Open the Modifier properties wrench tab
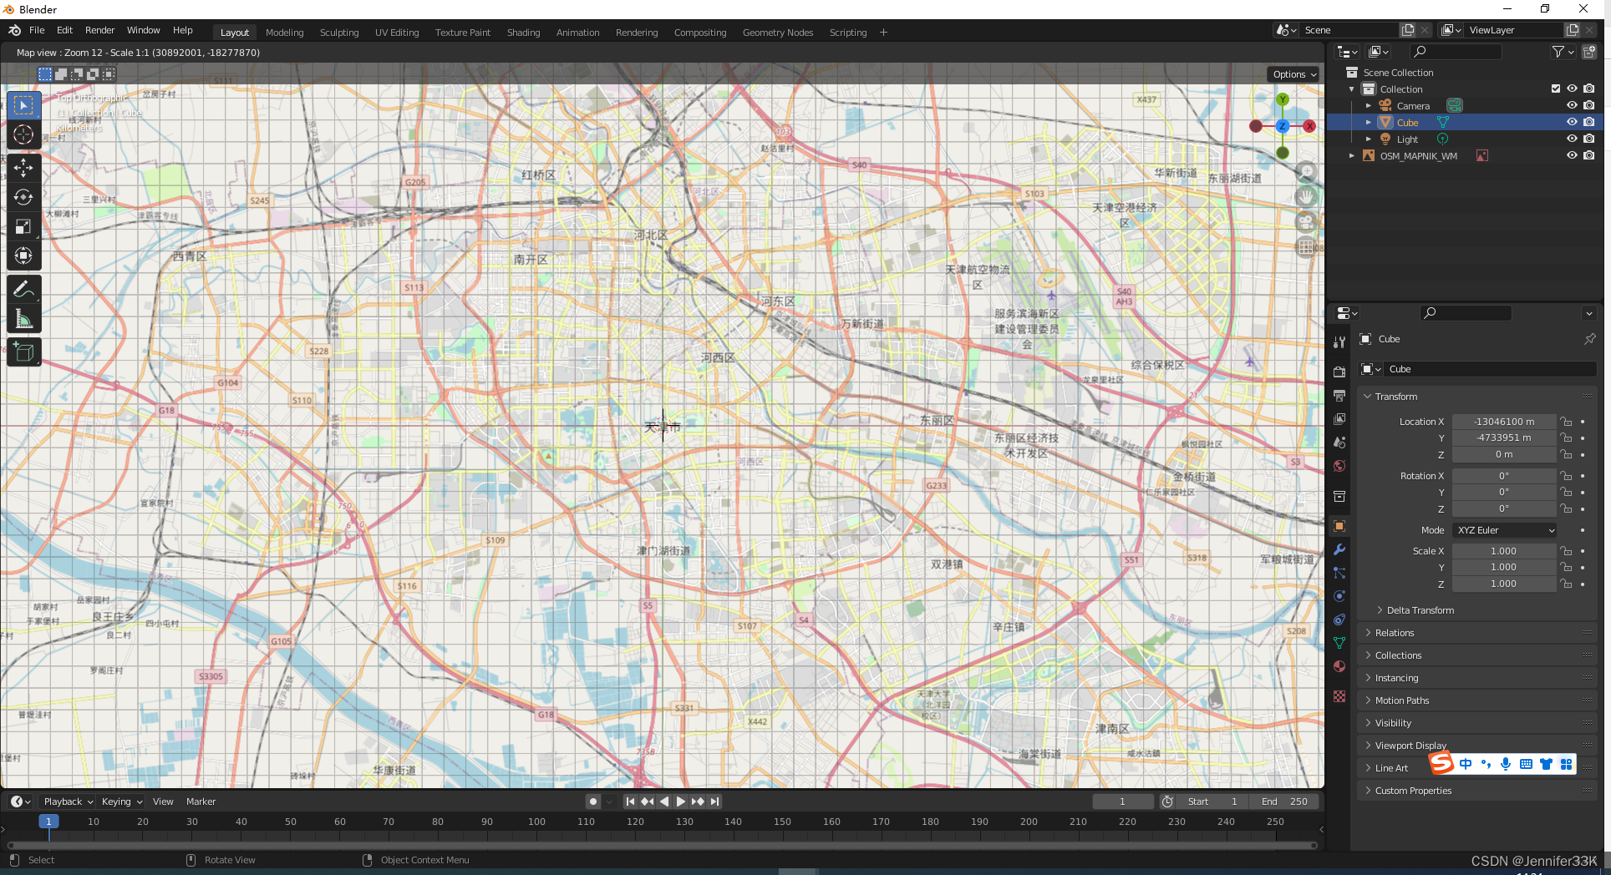This screenshot has height=875, width=1611. (1339, 549)
